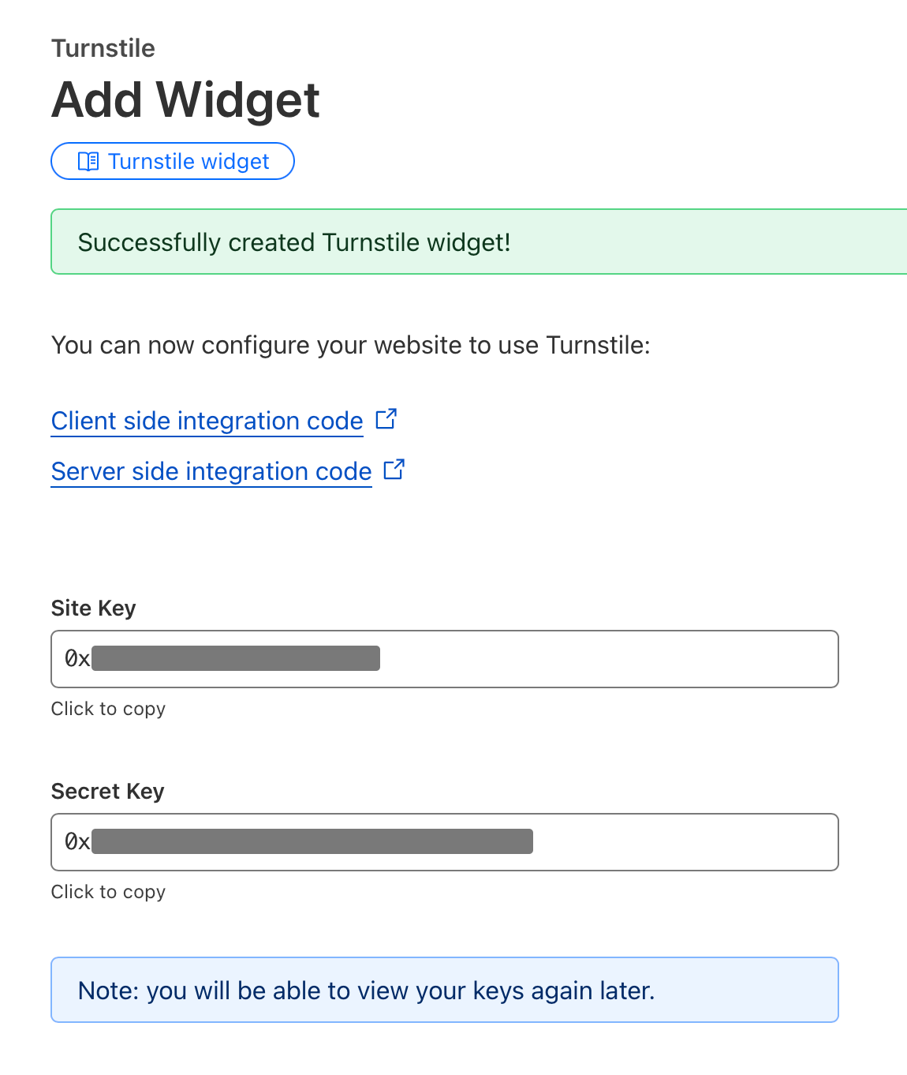Screen dimensions: 907x1075
Task: Click the Site Key label
Action: (x=93, y=609)
